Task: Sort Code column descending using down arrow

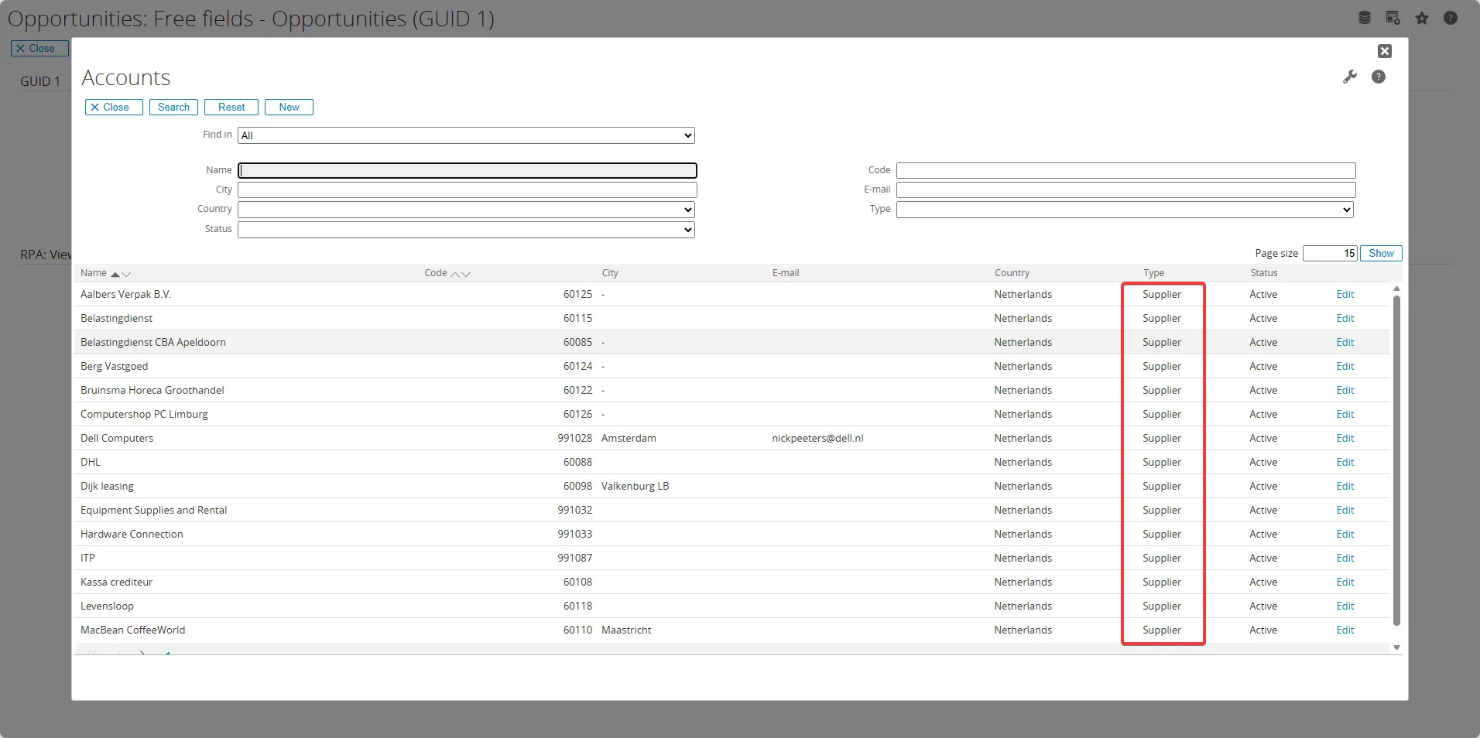Action: 466,274
